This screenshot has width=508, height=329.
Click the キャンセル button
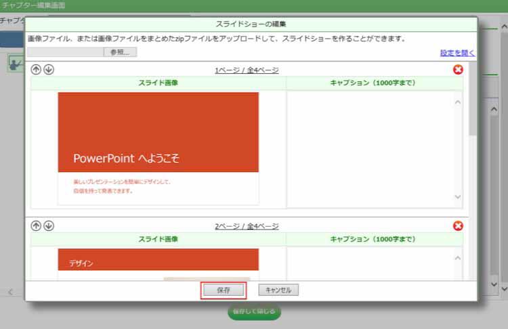(x=278, y=290)
